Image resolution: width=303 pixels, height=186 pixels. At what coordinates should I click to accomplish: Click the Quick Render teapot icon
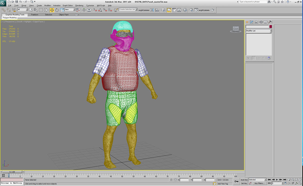click(213, 10)
